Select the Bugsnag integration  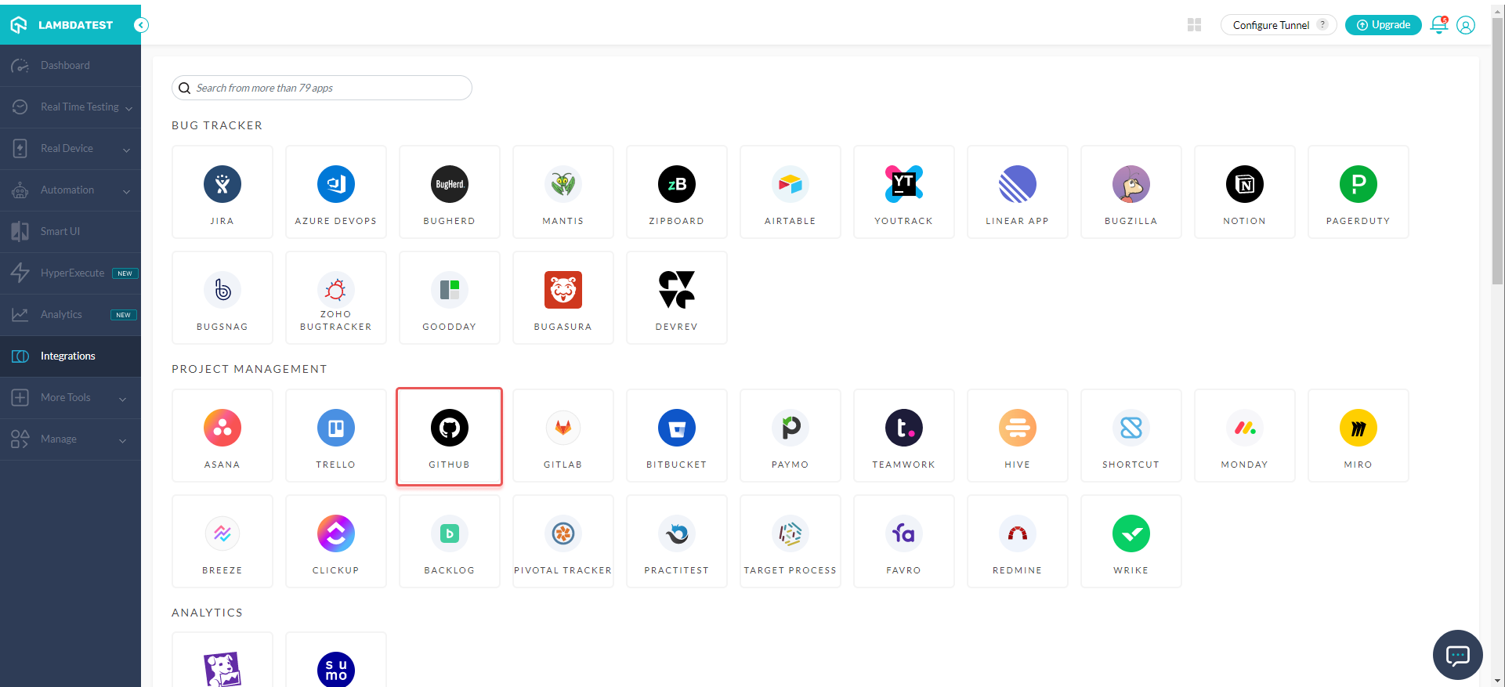[222, 298]
